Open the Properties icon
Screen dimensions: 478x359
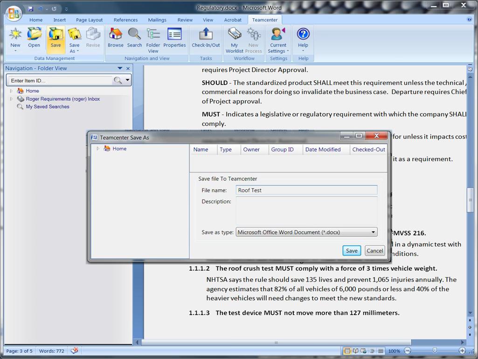click(174, 34)
